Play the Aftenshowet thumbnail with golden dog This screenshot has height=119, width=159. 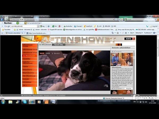point(122,59)
